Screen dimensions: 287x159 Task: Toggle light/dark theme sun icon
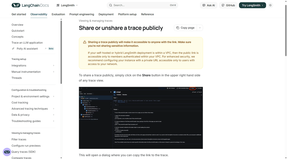tap(270, 5)
